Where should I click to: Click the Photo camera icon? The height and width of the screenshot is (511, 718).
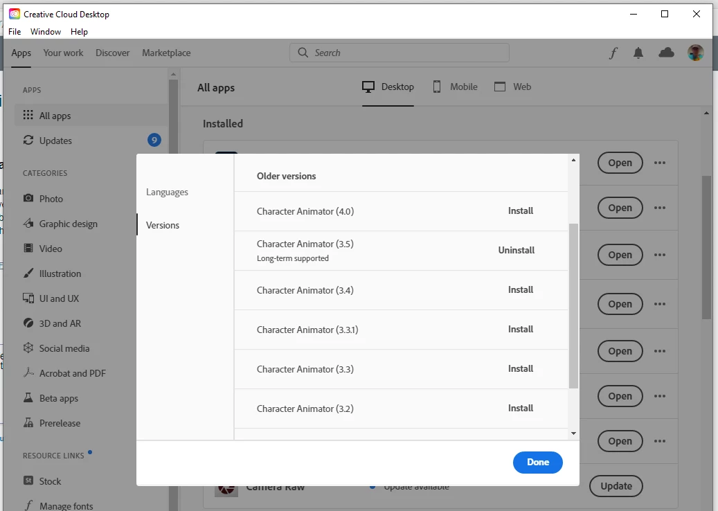point(28,198)
